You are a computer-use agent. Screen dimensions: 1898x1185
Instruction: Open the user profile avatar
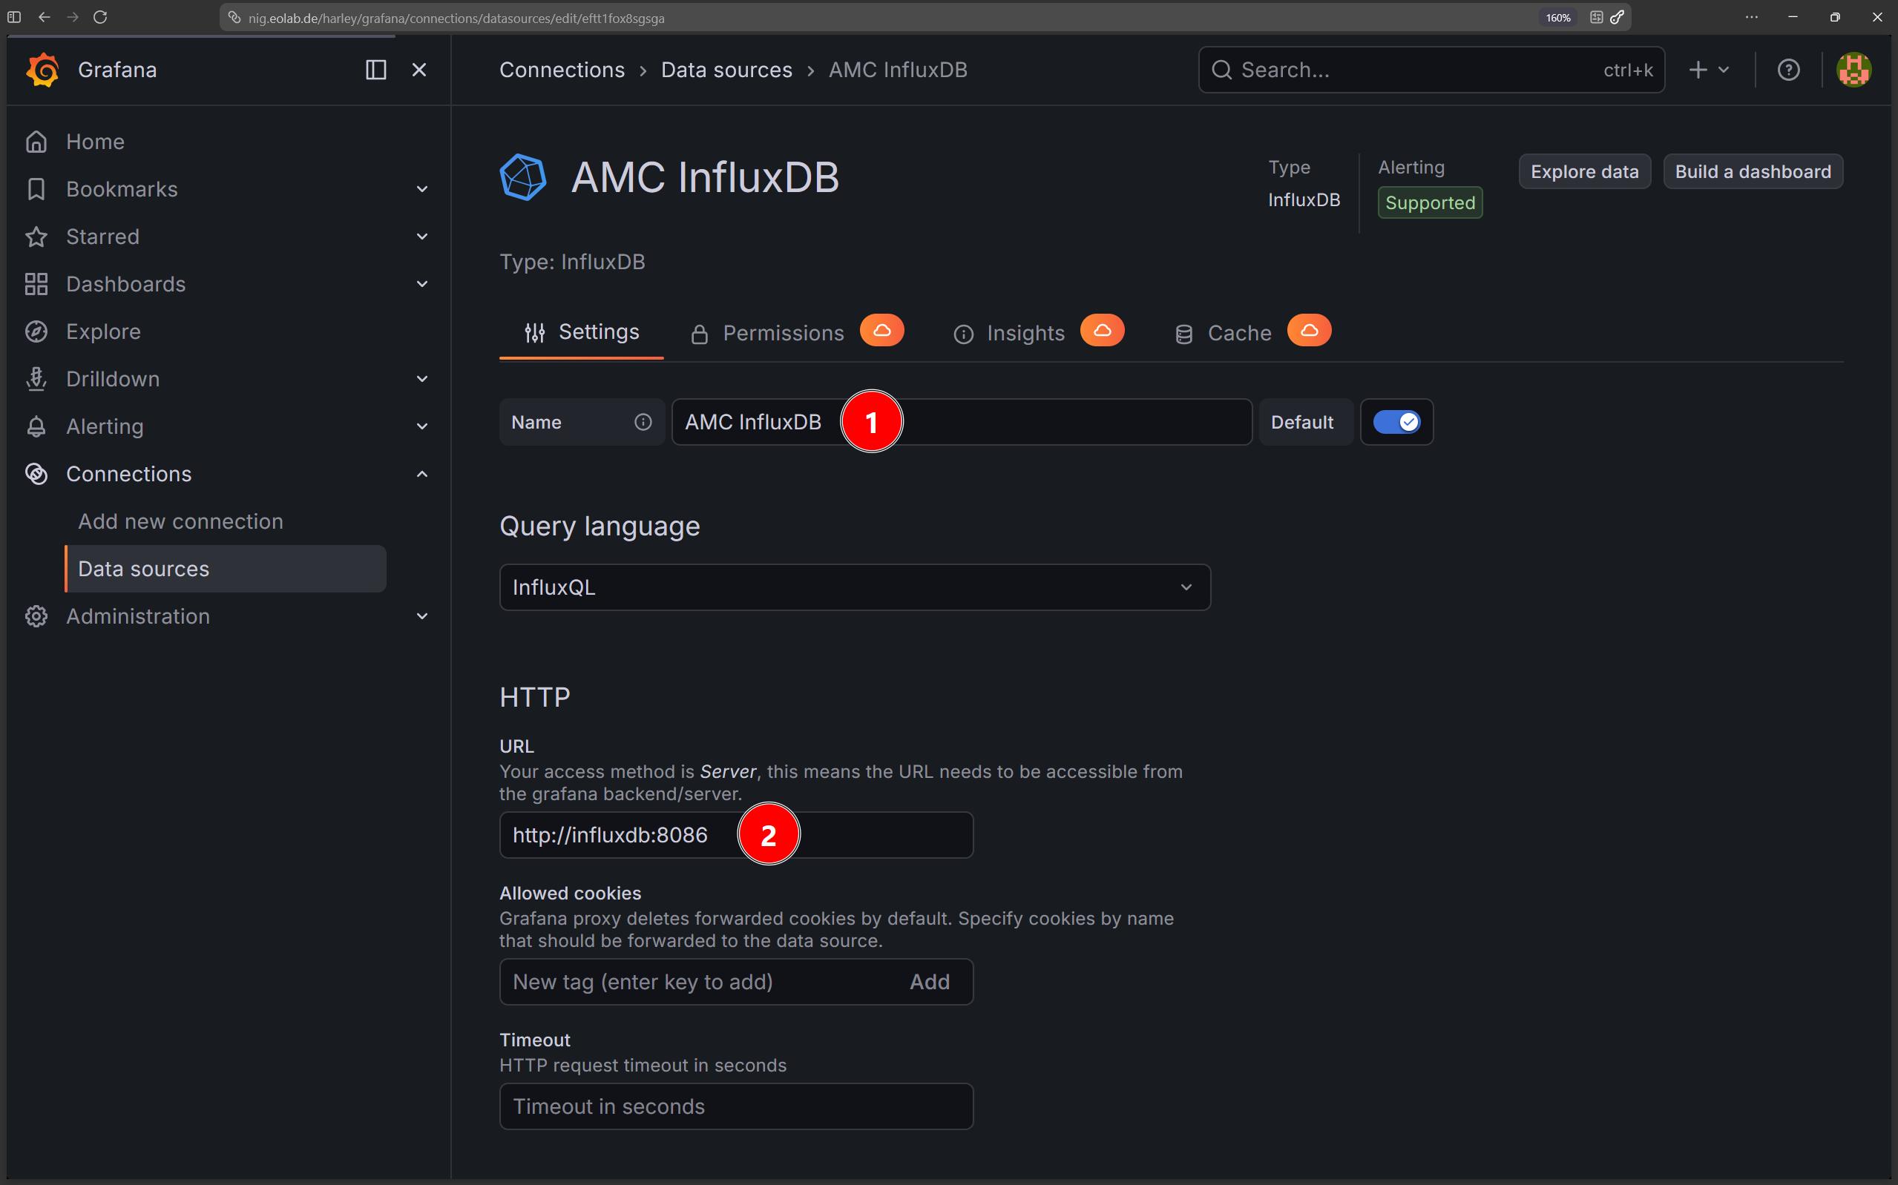point(1854,70)
